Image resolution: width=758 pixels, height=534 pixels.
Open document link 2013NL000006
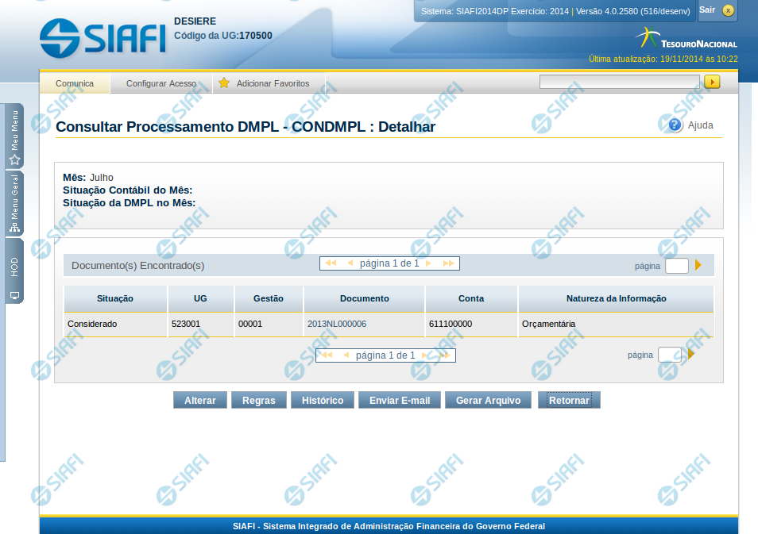(337, 324)
